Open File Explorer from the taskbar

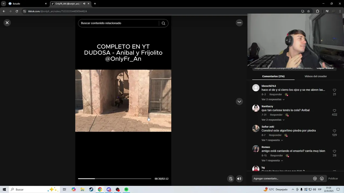pyautogui.click(x=83, y=190)
